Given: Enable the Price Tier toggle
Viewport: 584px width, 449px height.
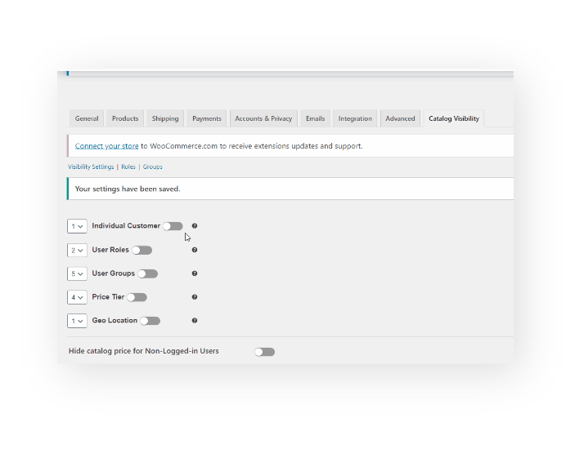Looking at the screenshot, I should click(137, 297).
